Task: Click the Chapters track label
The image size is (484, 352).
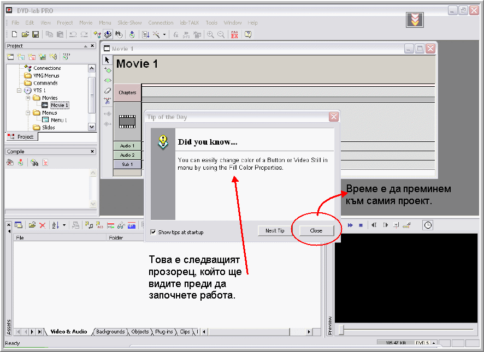Action: click(x=127, y=93)
